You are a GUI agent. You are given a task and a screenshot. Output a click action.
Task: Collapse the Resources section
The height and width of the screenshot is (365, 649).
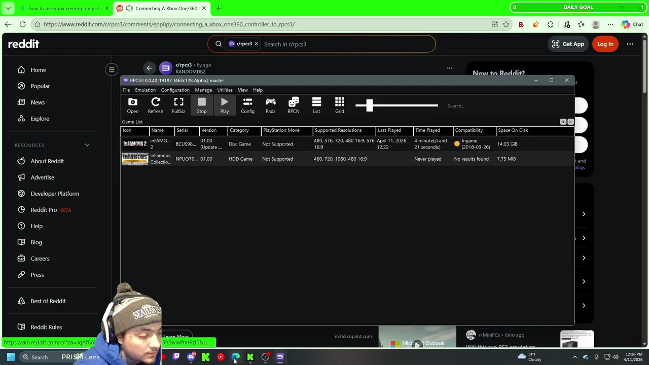point(87,145)
